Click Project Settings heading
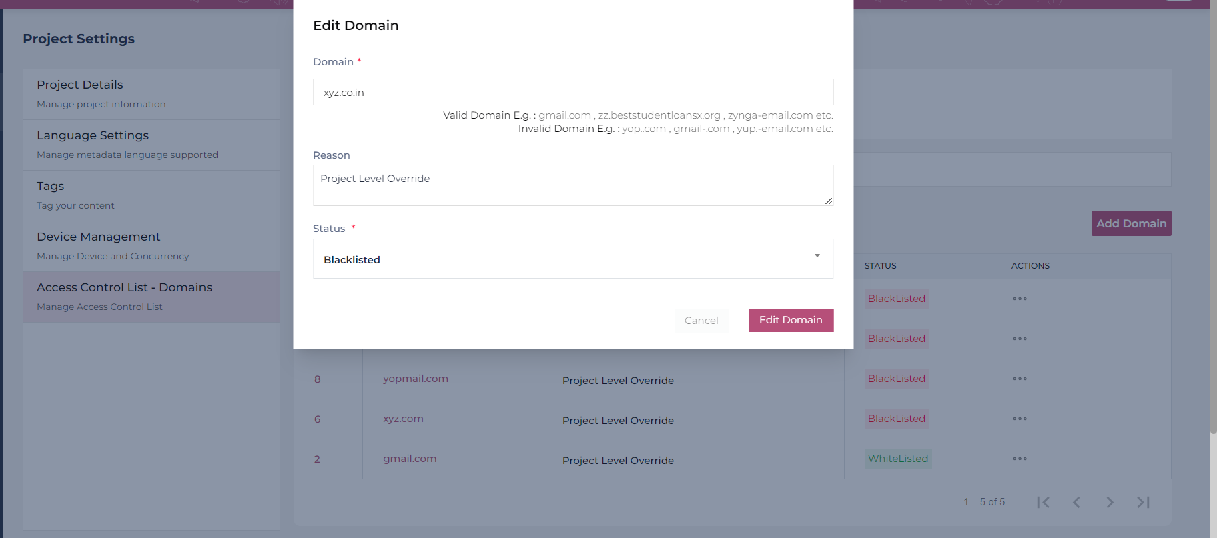The height and width of the screenshot is (538, 1217). coord(79,39)
